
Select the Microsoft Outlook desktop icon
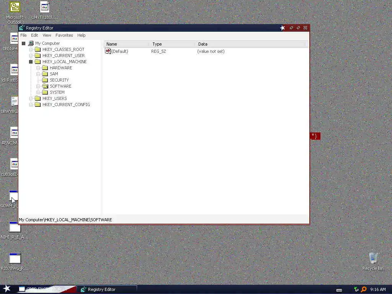pos(15,13)
